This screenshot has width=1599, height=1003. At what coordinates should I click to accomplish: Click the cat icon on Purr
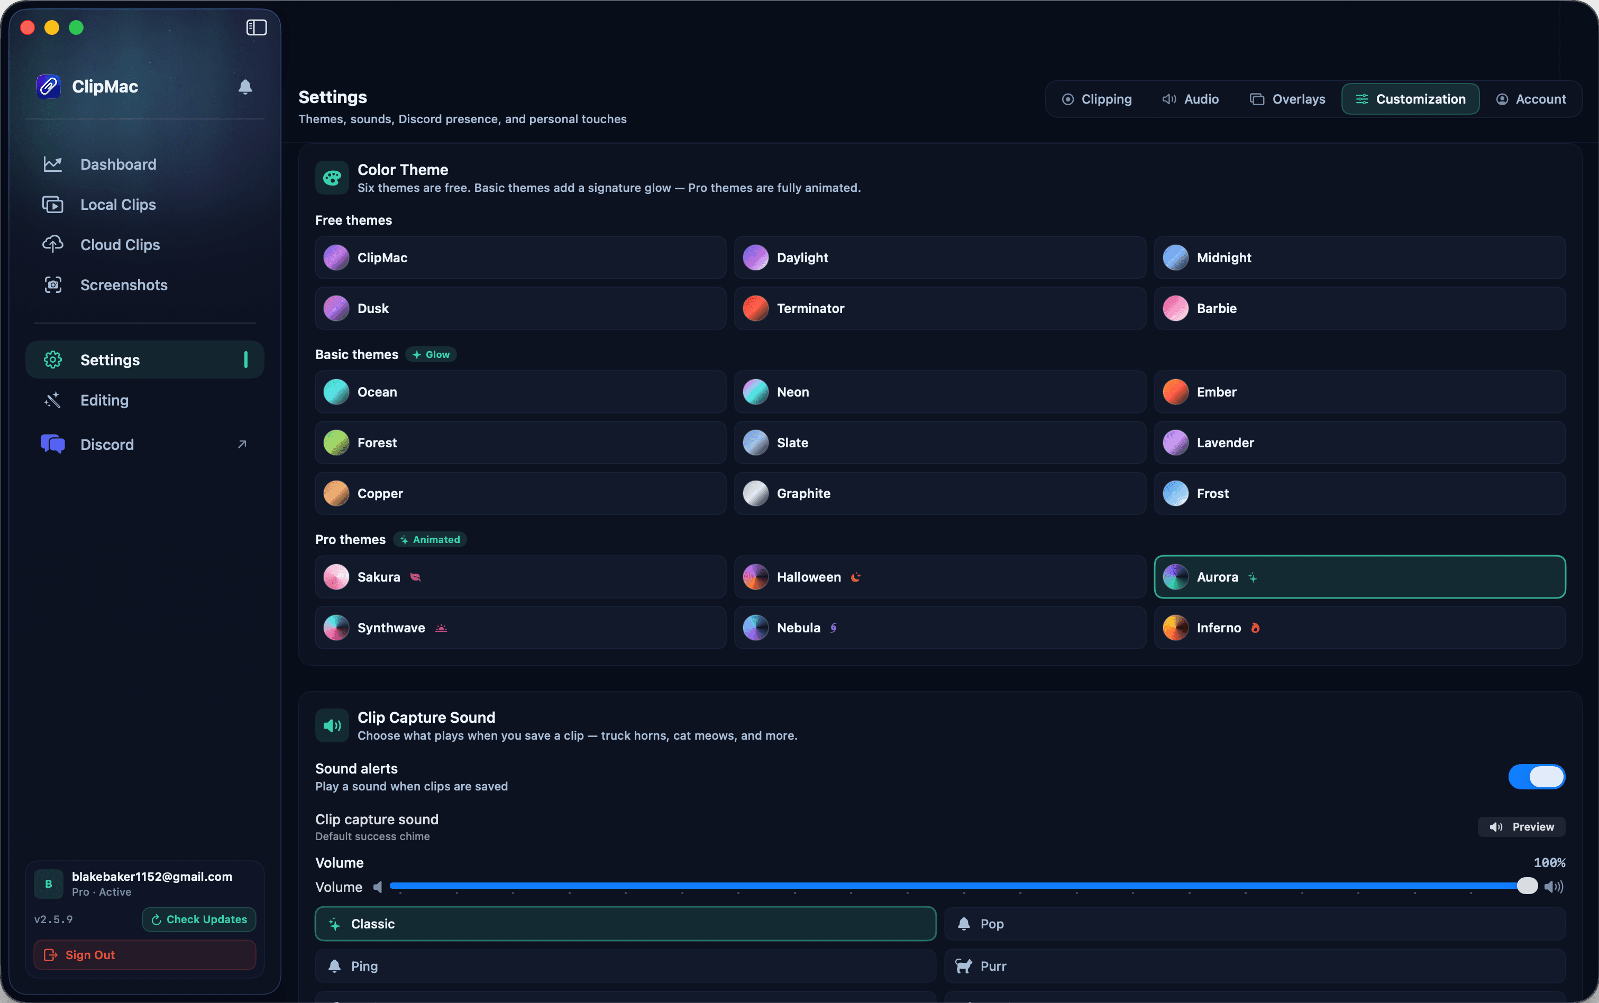point(963,967)
